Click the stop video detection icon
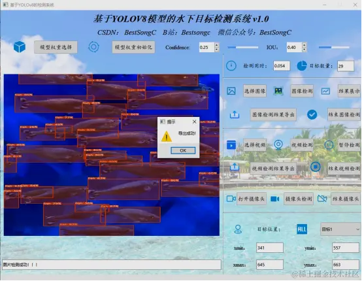The width and height of the screenshot is (362, 281). (x=316, y=167)
